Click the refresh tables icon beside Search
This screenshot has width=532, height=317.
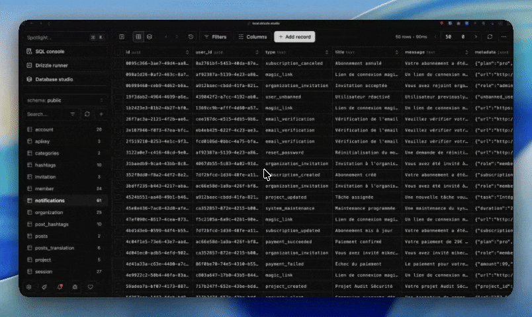point(87,114)
